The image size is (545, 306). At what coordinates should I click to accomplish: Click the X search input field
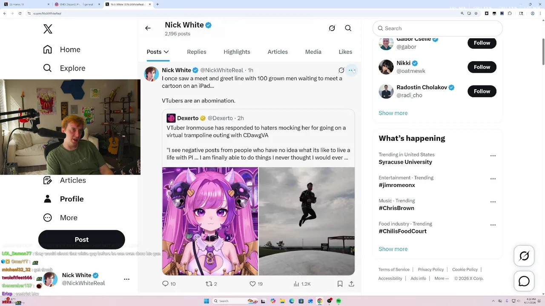(x=438, y=28)
